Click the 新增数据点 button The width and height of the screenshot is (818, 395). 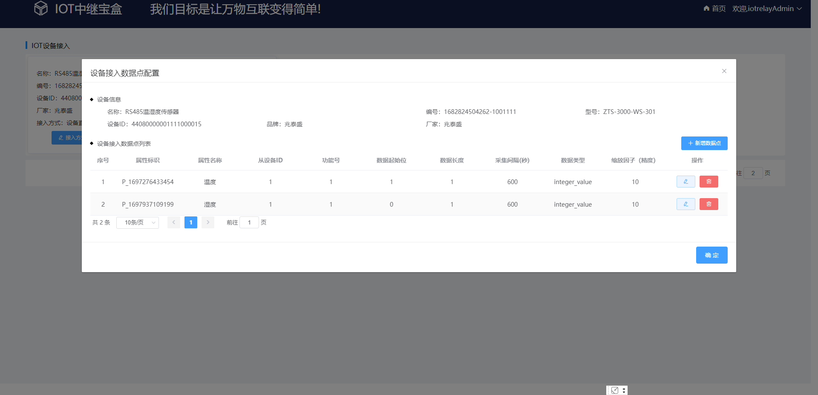704,143
